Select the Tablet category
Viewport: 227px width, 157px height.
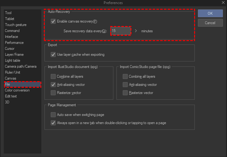pos(10,19)
